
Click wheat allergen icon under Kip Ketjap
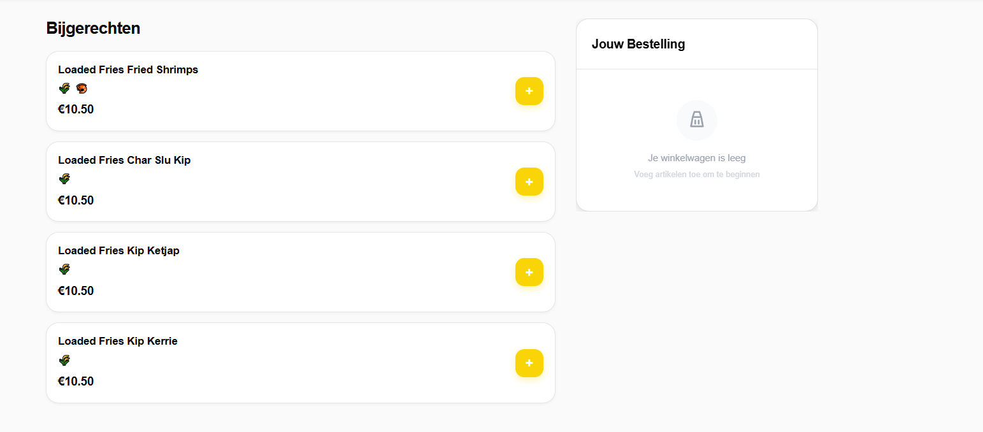64,270
